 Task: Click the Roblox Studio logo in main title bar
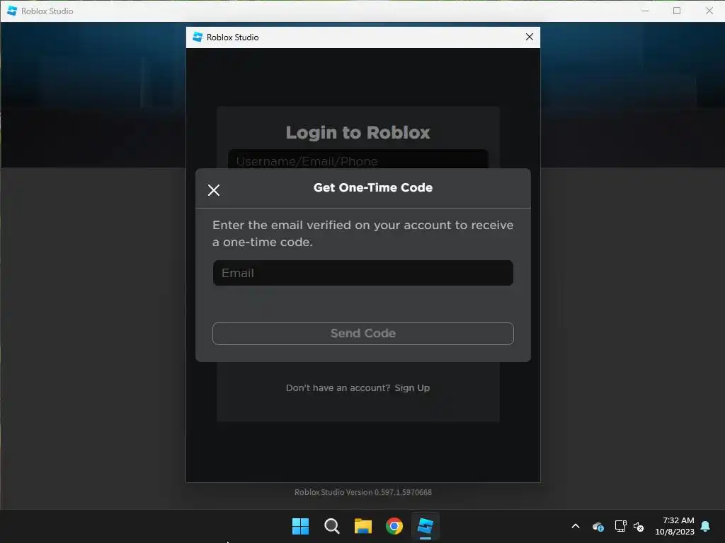point(12,11)
